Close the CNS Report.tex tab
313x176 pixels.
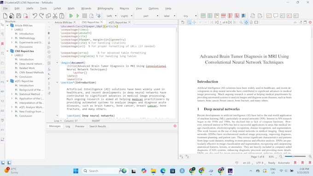[102, 22]
